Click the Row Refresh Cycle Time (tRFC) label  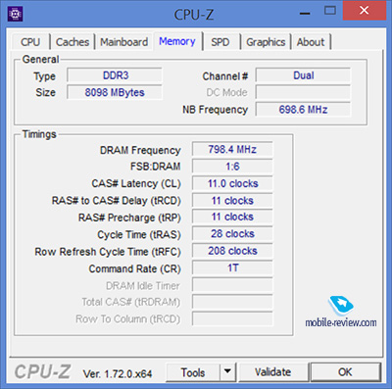tap(108, 252)
